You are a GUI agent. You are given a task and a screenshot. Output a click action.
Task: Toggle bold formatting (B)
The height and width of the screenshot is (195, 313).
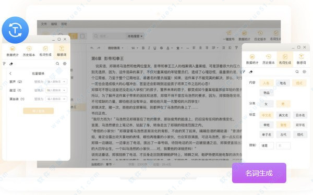143,48
